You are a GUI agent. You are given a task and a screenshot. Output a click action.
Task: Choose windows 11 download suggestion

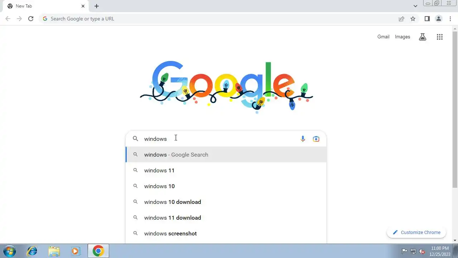coord(226,218)
